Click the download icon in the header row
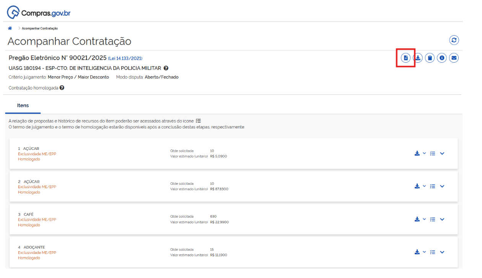This screenshot has width=482, height=278. click(418, 58)
